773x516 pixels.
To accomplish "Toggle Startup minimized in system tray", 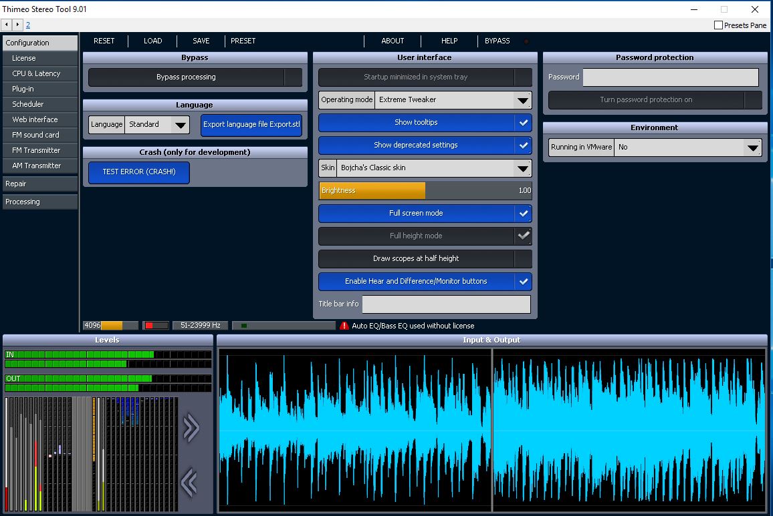I will pyautogui.click(x=425, y=77).
